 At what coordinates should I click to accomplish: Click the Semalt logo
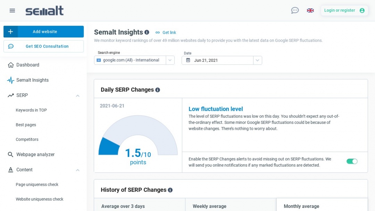coord(44,11)
